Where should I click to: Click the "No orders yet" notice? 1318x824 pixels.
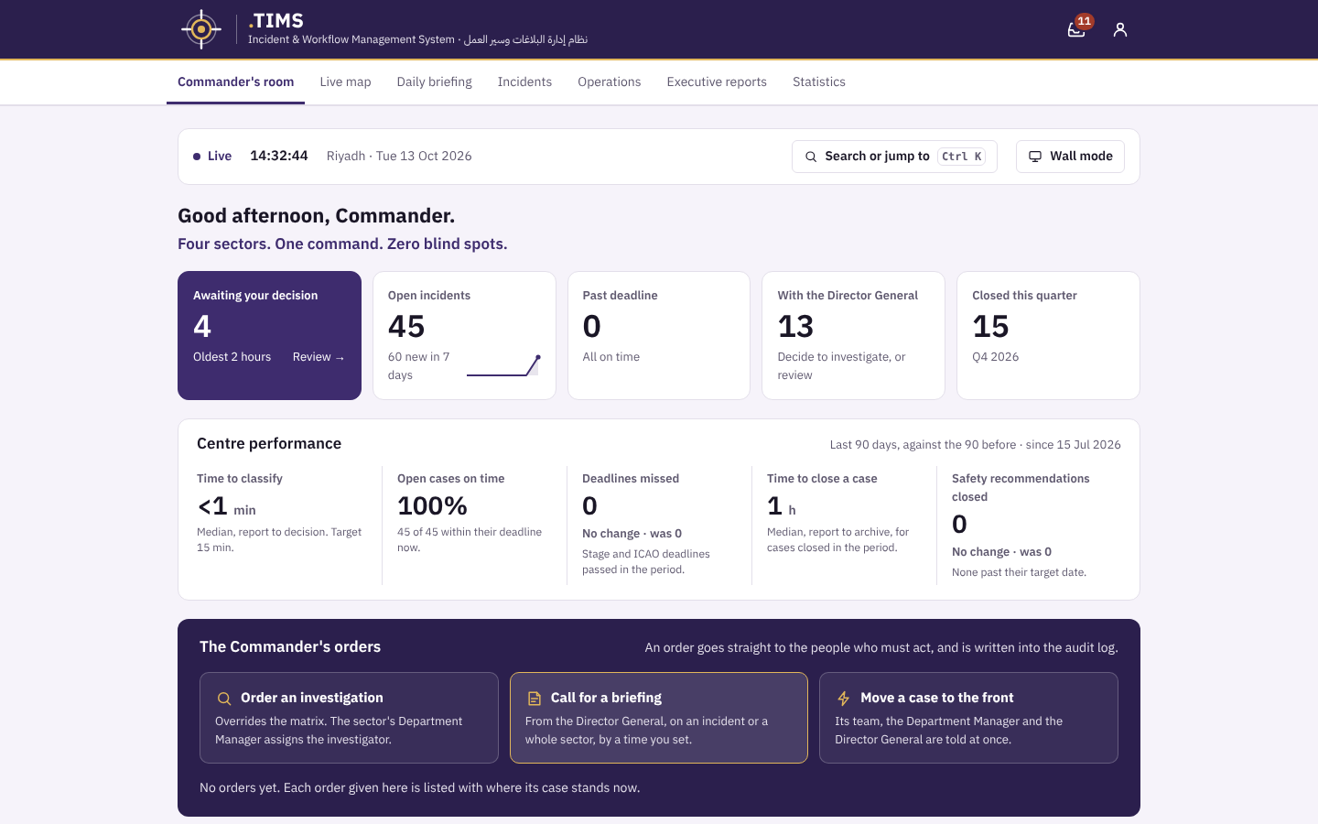[420, 787]
